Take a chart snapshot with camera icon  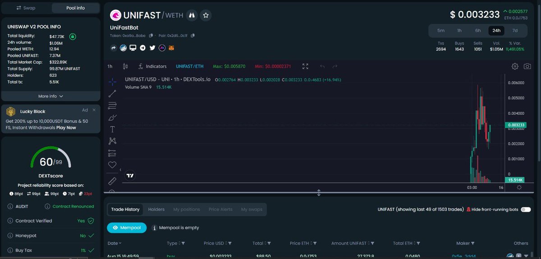pyautogui.click(x=527, y=67)
